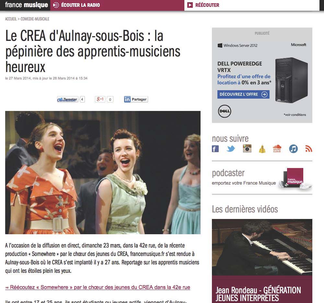Image resolution: width=324 pixels, height=303 pixels.
Task: Open the SoundCloud follow icon
Action: [x=277, y=149]
